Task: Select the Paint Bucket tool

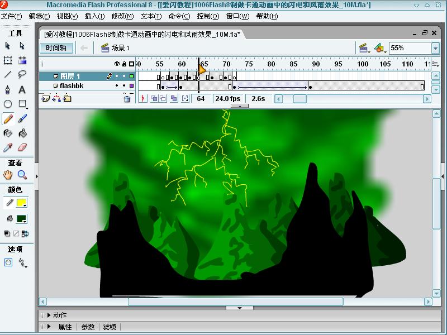Action: pos(22,133)
